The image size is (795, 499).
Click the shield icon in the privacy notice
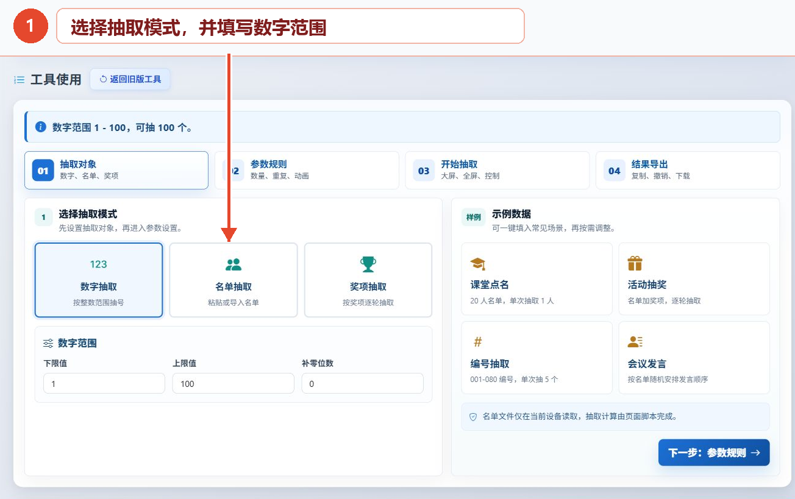click(472, 417)
